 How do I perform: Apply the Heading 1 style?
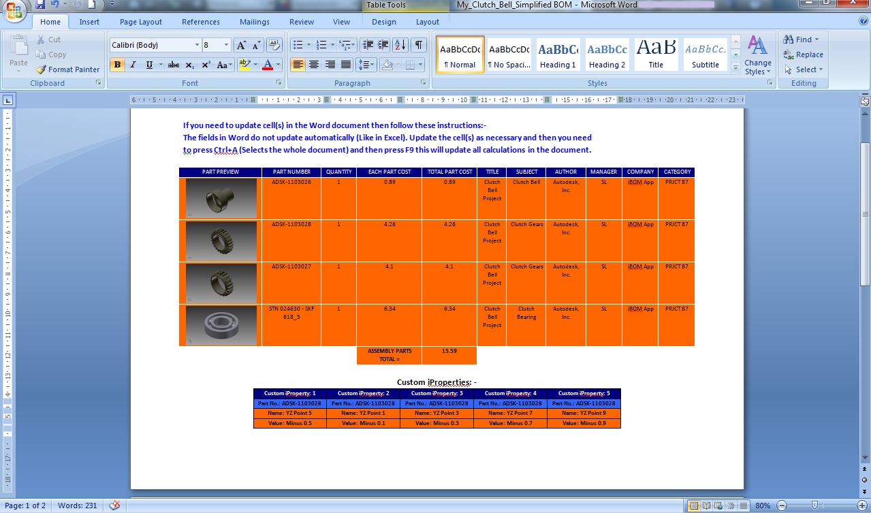click(x=558, y=55)
